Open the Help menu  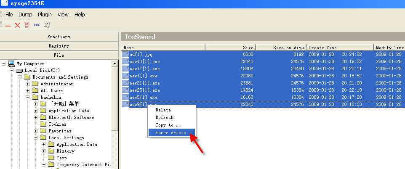click(80, 15)
